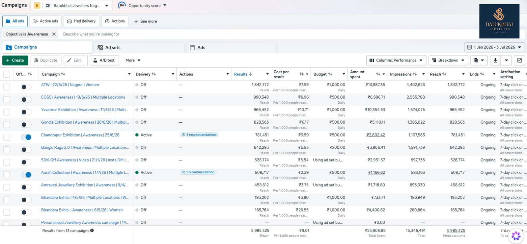Click the Meta AI assistant sparkle icon
Image resolution: width=527 pixels, height=244 pixels.
point(516,235)
